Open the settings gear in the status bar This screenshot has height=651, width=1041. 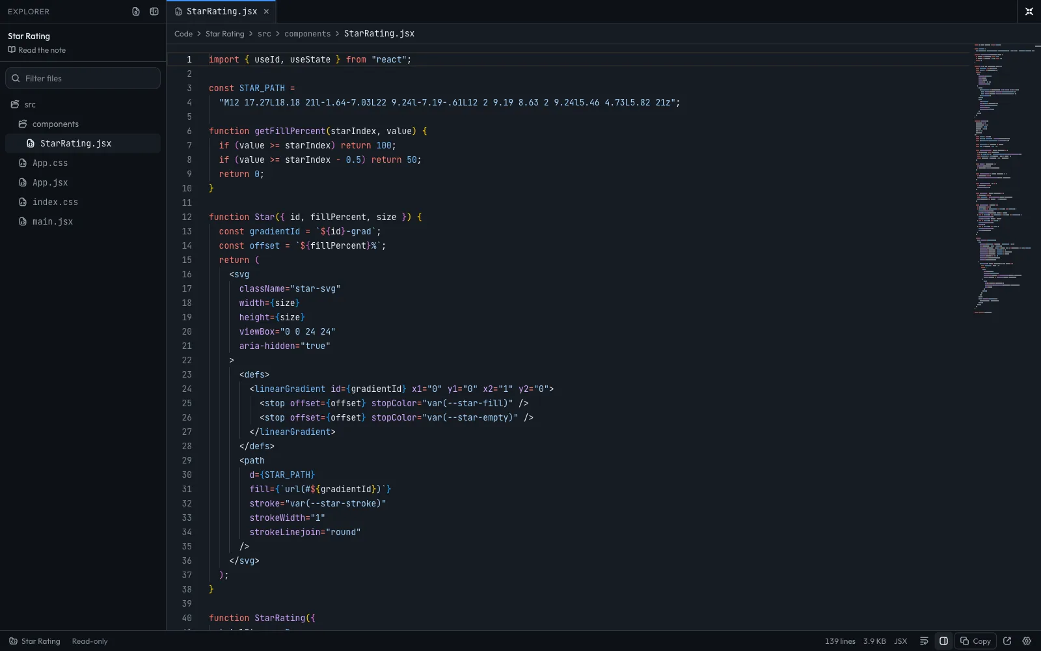click(1027, 641)
